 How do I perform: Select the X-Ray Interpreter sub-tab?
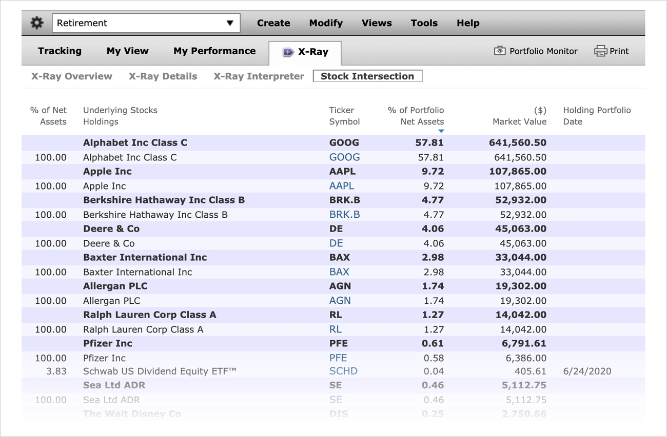click(x=259, y=76)
